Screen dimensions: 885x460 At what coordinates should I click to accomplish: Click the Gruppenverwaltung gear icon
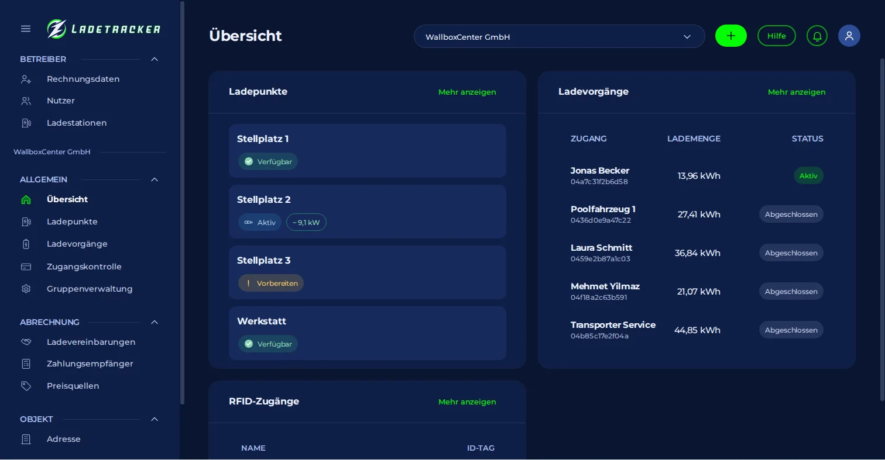click(x=26, y=289)
